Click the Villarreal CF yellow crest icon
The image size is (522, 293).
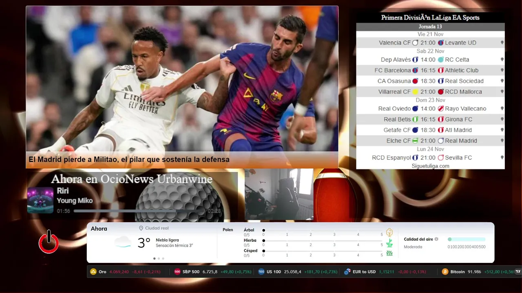[x=415, y=92]
